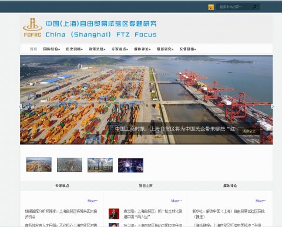Image resolution: width=282 pixels, height=227 pixels.
Task: Expand the 政策法规 dropdown menu
Action: tap(97, 49)
